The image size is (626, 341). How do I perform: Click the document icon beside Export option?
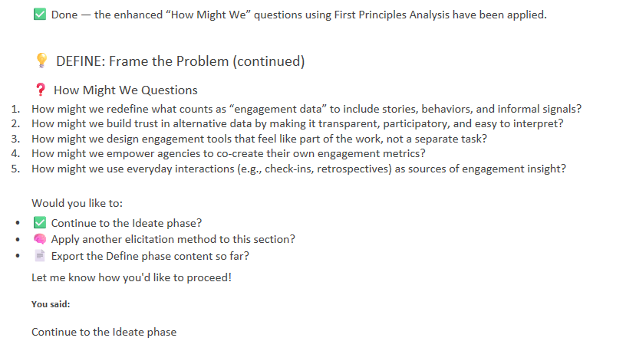41,256
